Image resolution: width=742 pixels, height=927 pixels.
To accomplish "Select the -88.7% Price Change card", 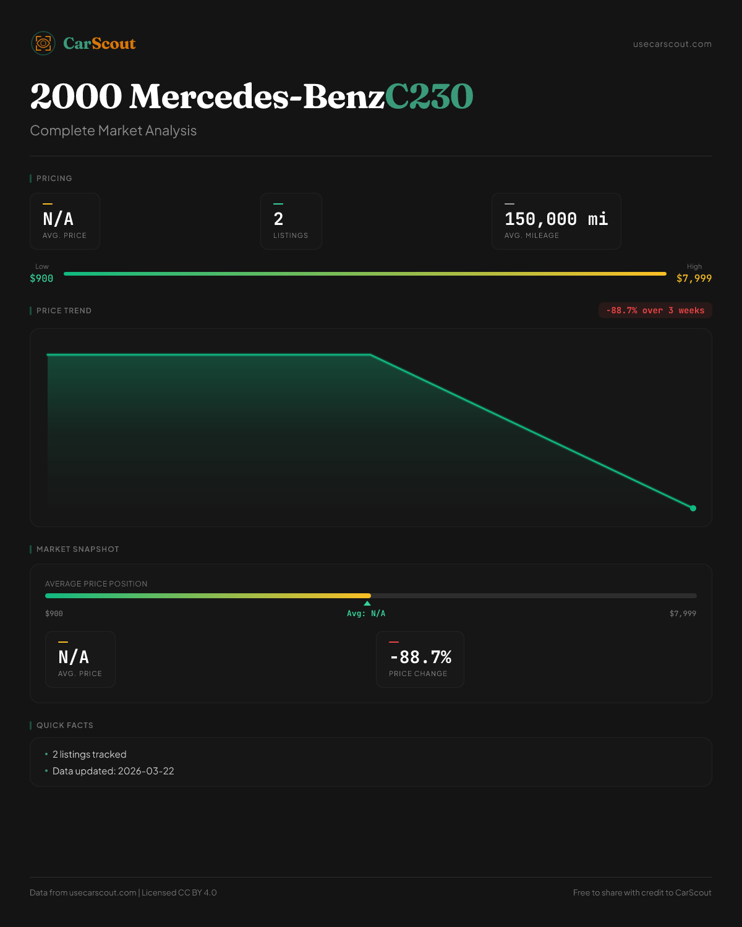I will 420,659.
